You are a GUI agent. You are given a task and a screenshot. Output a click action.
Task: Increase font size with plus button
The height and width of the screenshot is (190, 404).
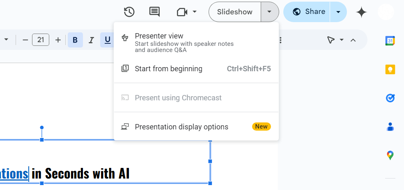point(58,40)
